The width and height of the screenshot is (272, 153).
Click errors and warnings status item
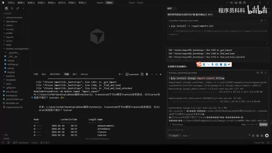tap(45, 143)
